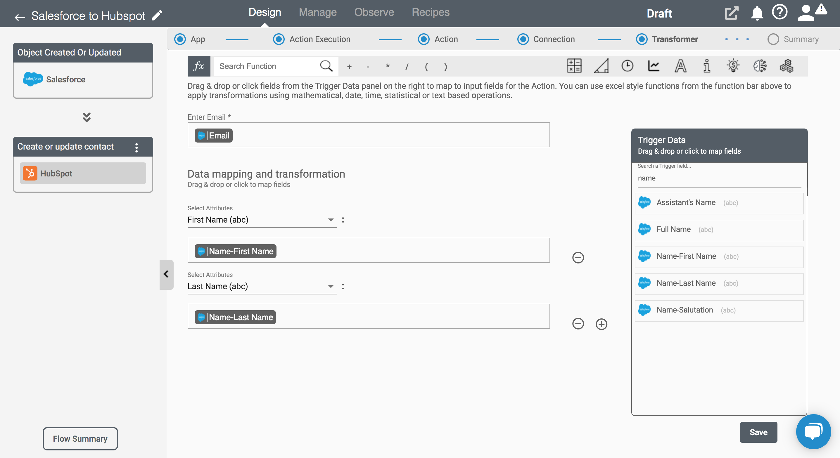Click the Email chip in email field
Screen dimensions: 840x458
pos(213,135)
